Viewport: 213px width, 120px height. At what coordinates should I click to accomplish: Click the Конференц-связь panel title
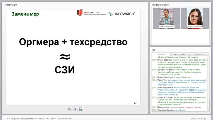(160, 5)
